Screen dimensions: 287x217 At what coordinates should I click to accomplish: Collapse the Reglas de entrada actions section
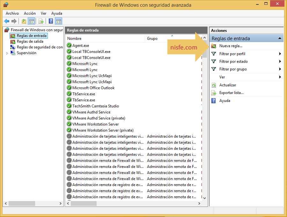click(280, 38)
